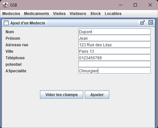Click the ASpecialite field with Chirurgien

click(114, 71)
